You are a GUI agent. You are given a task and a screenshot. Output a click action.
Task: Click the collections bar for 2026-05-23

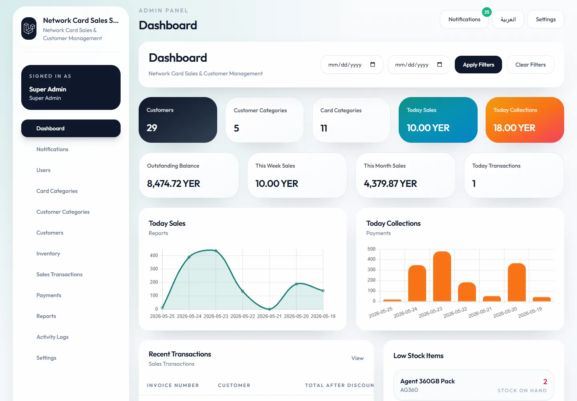point(442,276)
